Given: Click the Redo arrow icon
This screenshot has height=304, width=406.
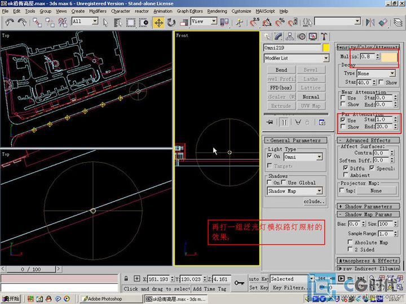Looking at the screenshot, I should click(x=22, y=22).
